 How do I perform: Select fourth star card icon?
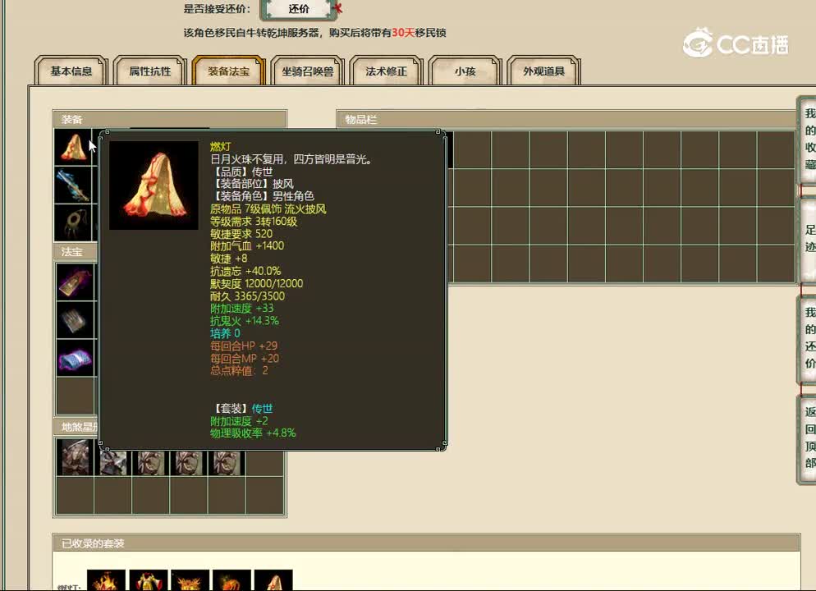(x=189, y=463)
